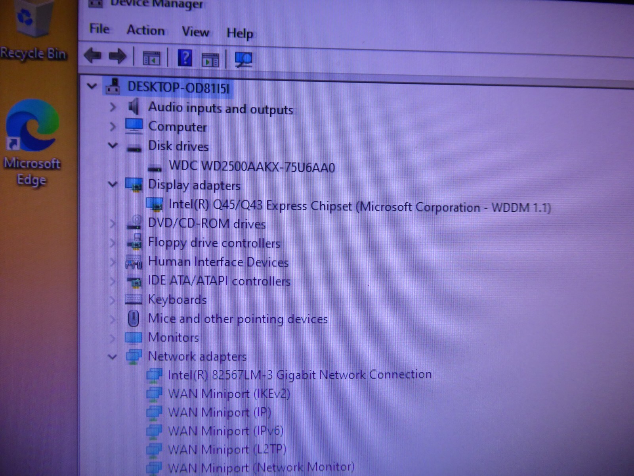Select the Keyboards label text
Image resolution: width=634 pixels, height=476 pixels.
coord(177,299)
